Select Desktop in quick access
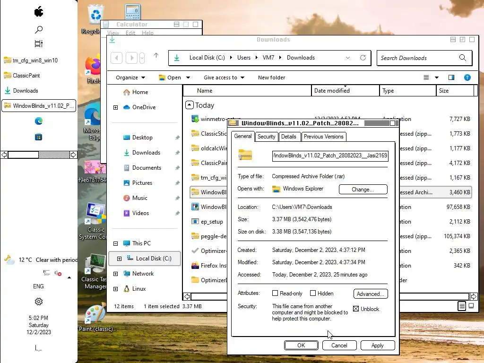Image resolution: width=484 pixels, height=363 pixels. (138, 138)
